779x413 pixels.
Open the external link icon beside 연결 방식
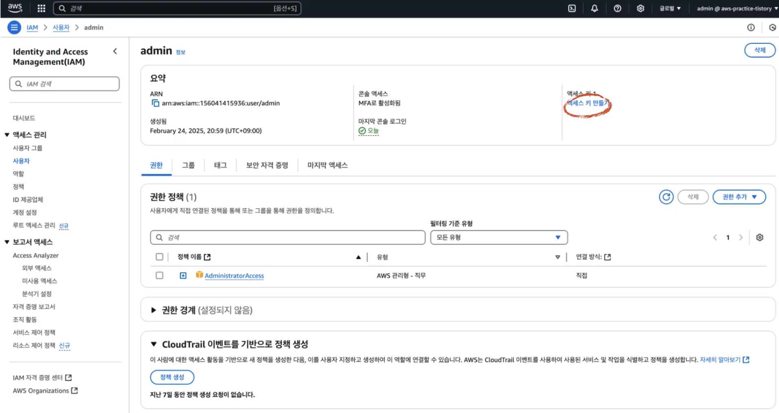[x=607, y=257]
